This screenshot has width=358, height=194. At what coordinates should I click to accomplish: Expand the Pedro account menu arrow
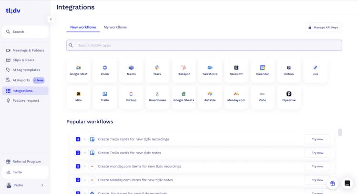pos(42,185)
